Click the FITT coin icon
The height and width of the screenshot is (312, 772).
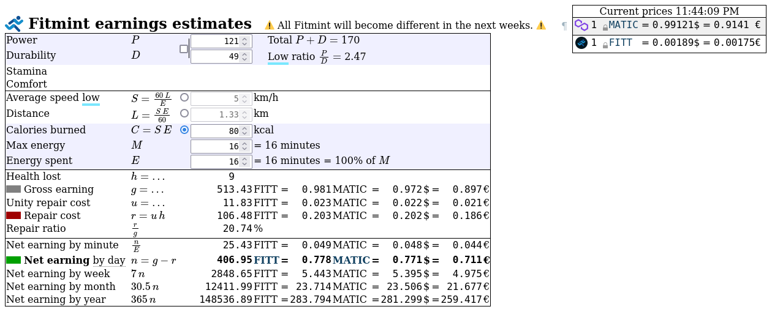click(581, 43)
